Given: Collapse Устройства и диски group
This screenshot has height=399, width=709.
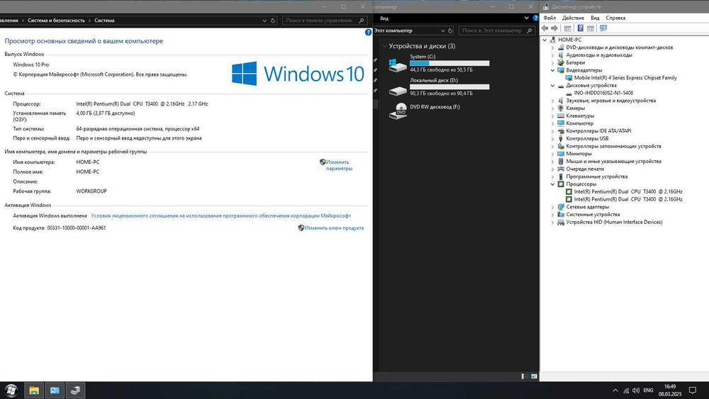Looking at the screenshot, I should tap(385, 46).
